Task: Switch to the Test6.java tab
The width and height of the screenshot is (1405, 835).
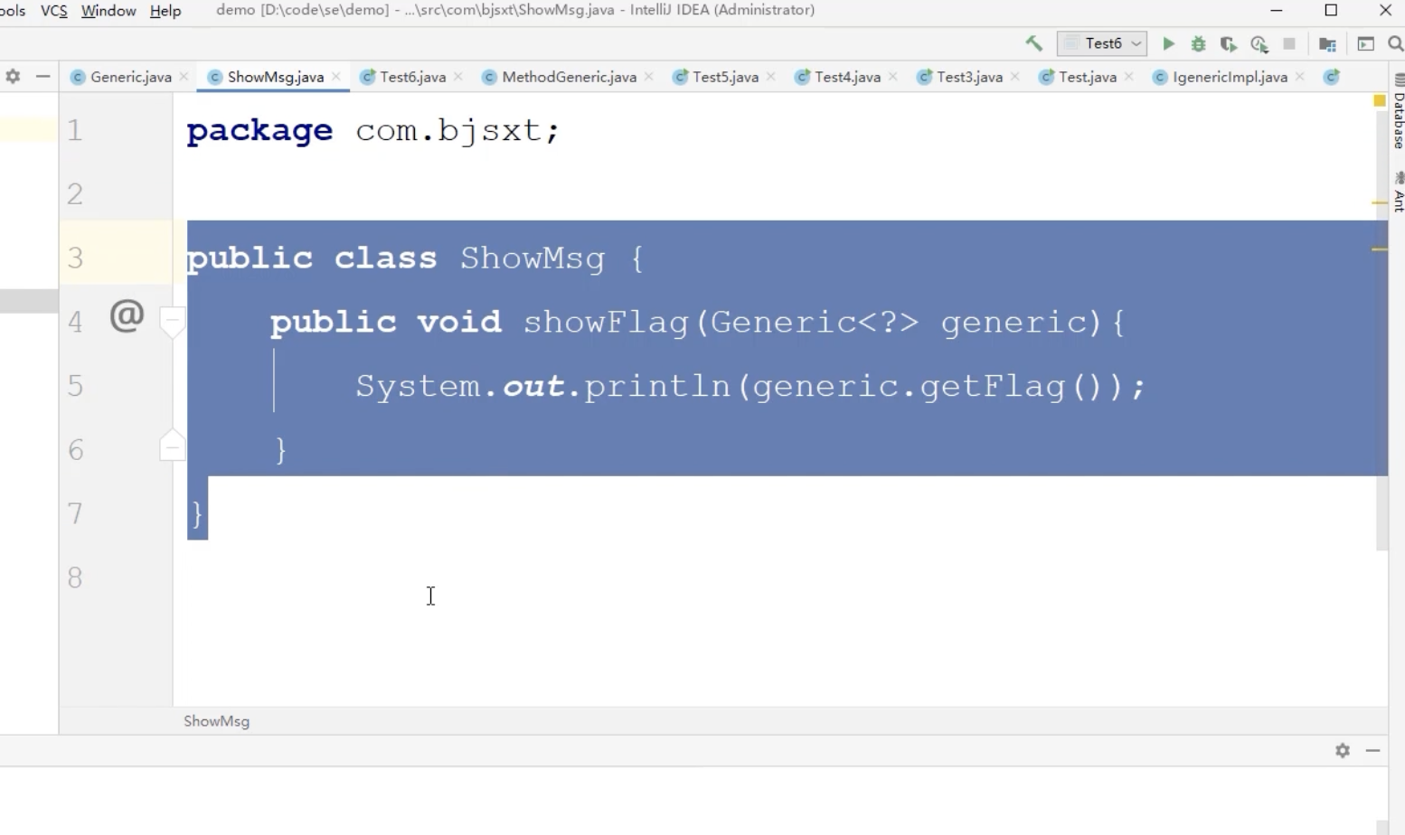Action: pos(412,77)
